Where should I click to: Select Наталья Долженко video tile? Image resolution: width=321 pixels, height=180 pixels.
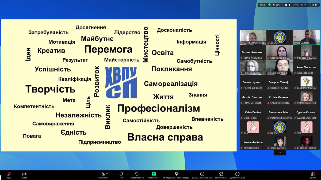coord(253,67)
